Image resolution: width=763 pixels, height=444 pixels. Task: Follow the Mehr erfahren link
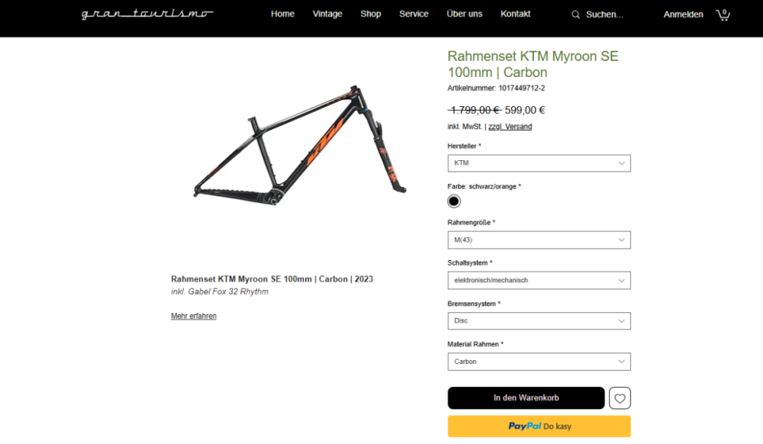tap(194, 316)
